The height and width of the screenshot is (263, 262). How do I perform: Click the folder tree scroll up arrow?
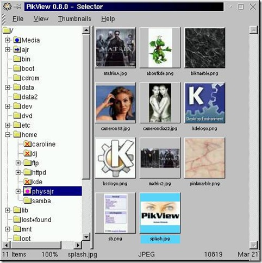pos(86,30)
